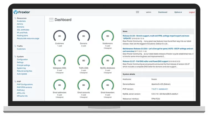The height and width of the screenshot is (116, 208).
Task: Click the PHP section heading
Action: 19,81
